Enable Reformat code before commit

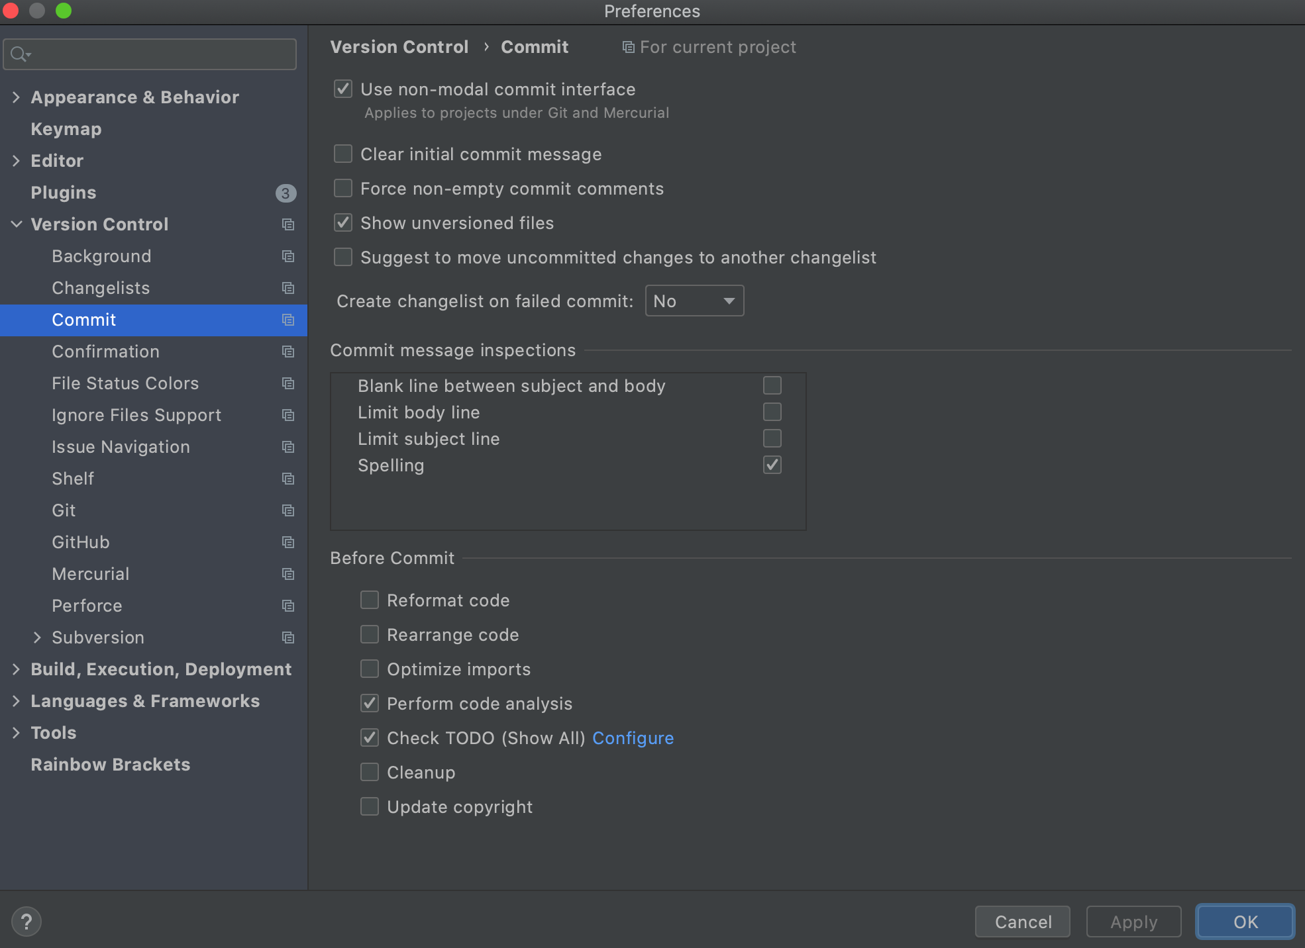(x=370, y=600)
